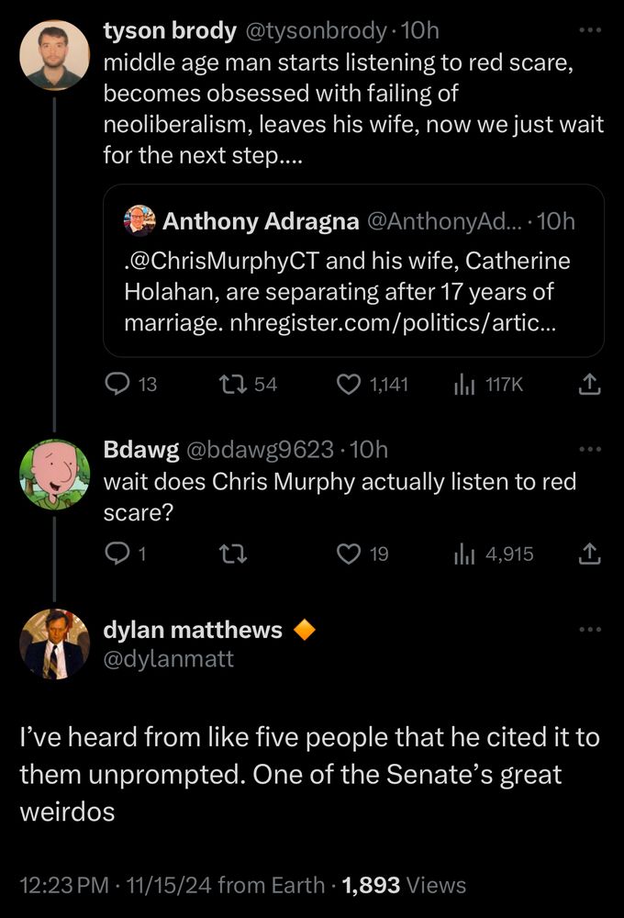Open the nhregister.com article link

pyautogui.click(x=393, y=322)
